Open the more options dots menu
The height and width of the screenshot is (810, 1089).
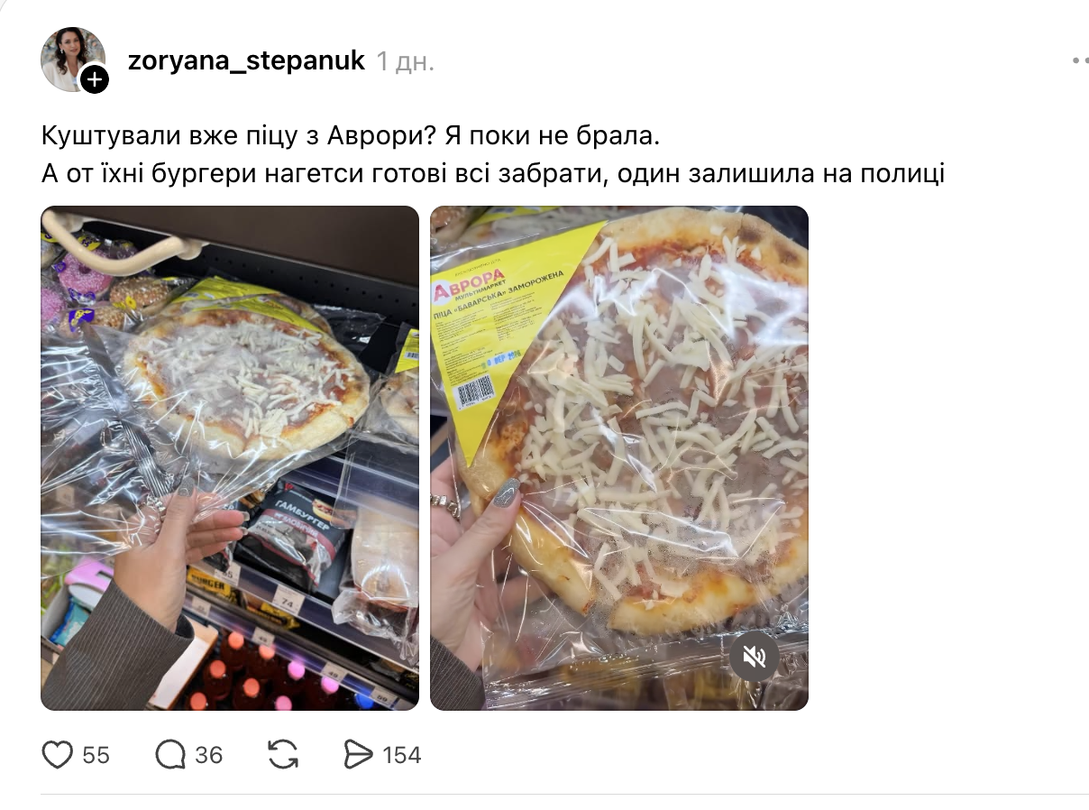[x=1080, y=60]
